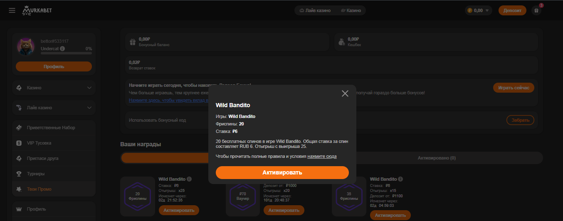
Task: Click the Депозит button in header
Action: pyautogui.click(x=512, y=11)
